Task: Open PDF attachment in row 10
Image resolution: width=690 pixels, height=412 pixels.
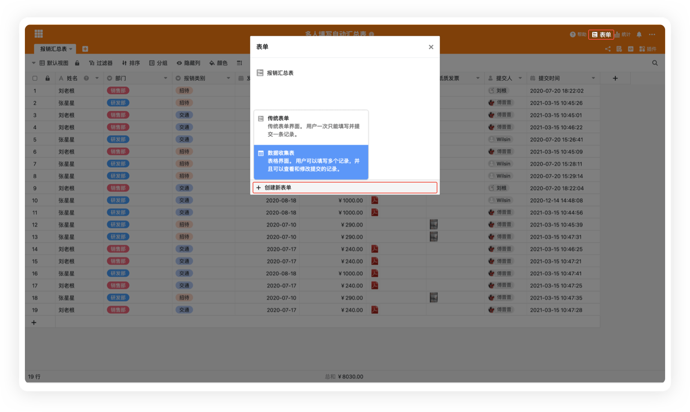Action: tap(375, 200)
